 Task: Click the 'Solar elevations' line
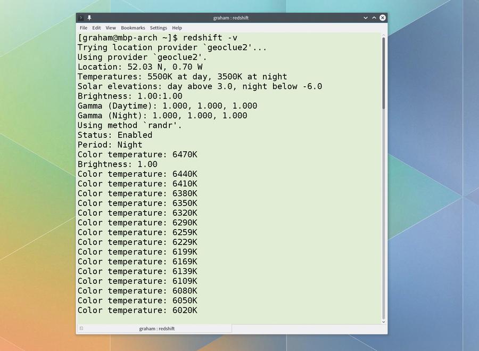point(200,86)
